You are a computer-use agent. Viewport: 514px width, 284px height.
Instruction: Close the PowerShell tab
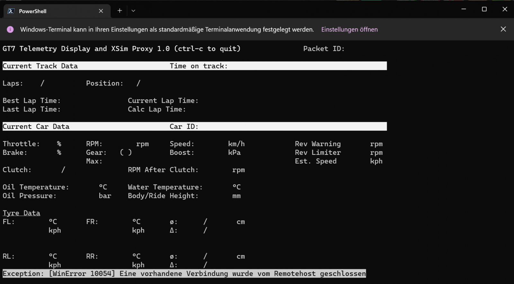coord(101,11)
